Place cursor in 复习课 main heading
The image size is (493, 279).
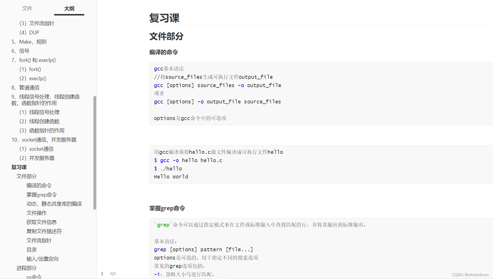click(x=164, y=18)
